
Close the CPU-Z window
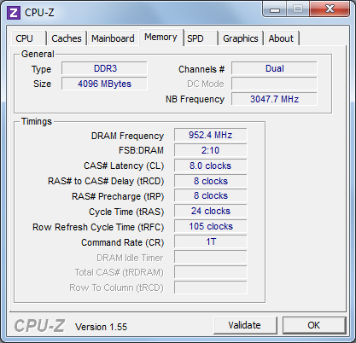tap(330, 9)
